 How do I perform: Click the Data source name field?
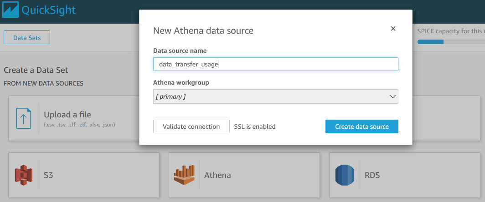pos(275,64)
